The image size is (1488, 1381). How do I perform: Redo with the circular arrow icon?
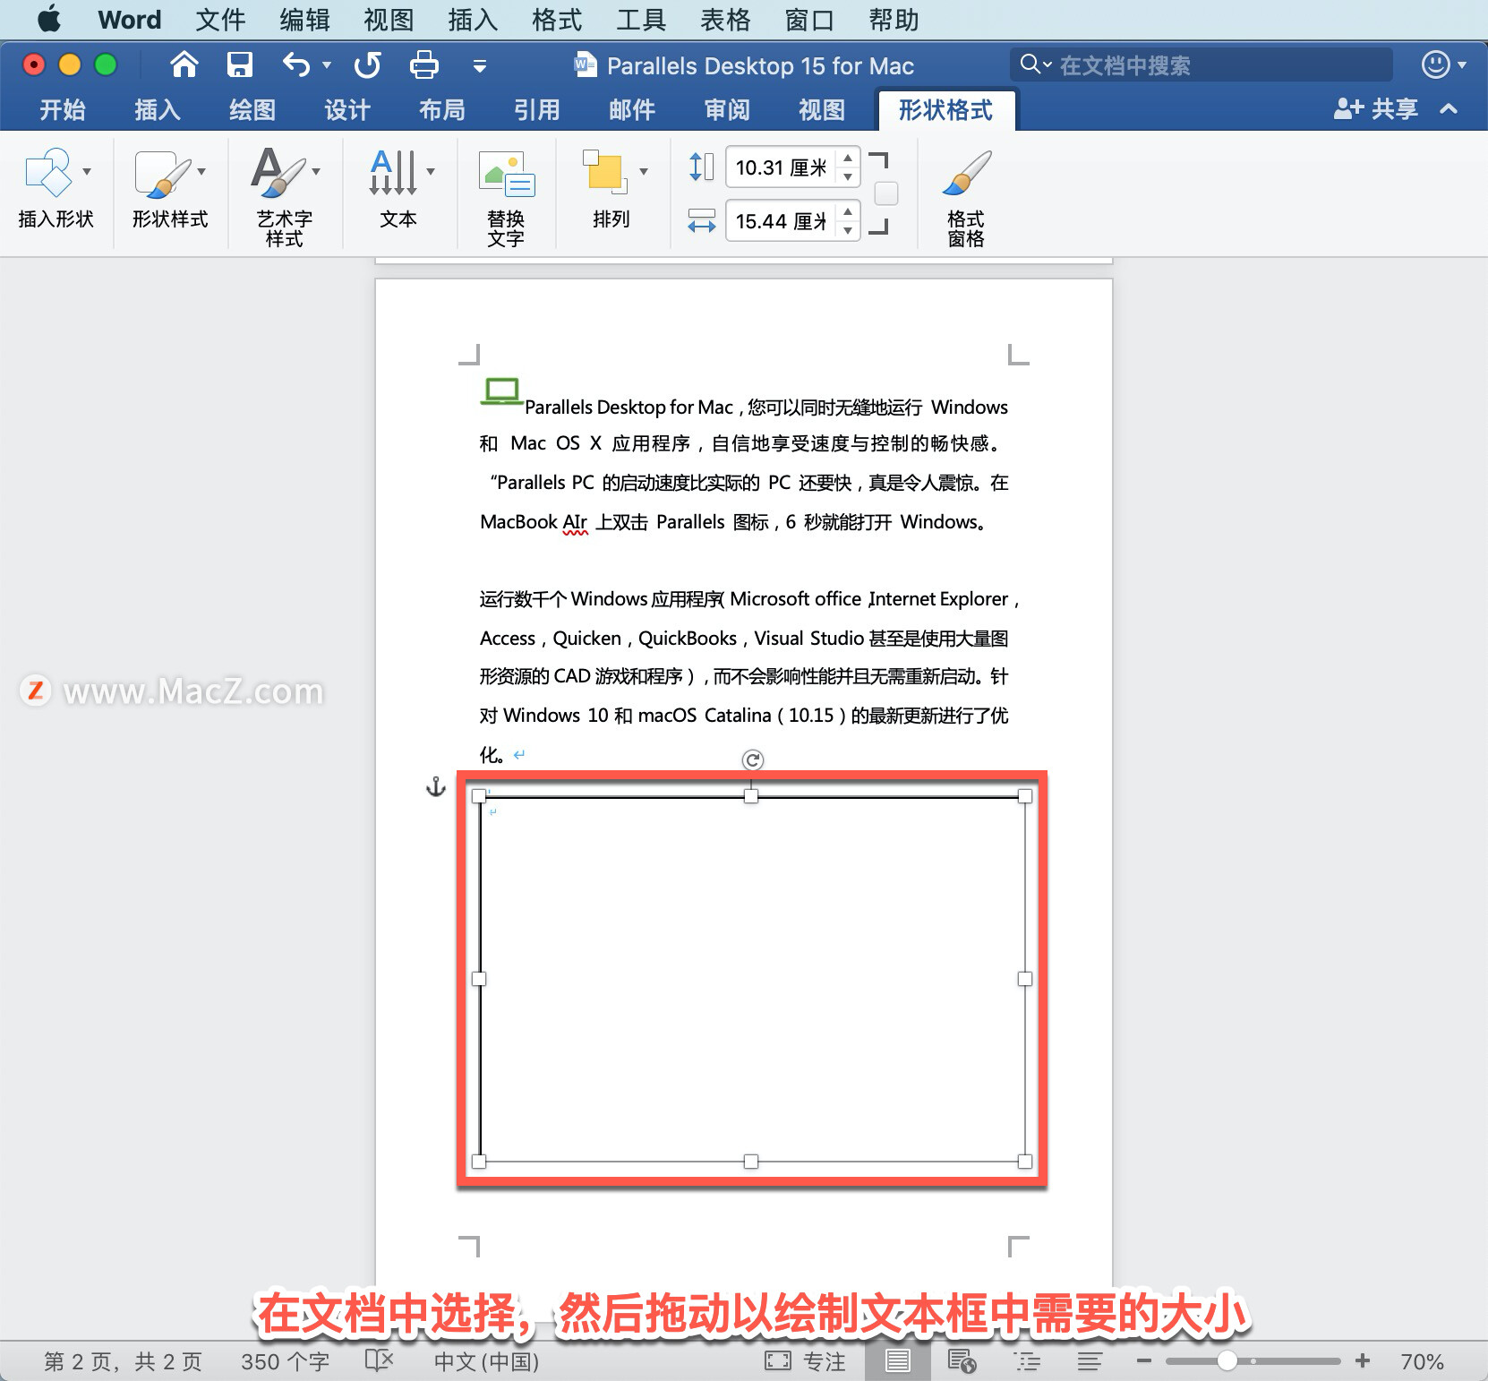coord(367,64)
